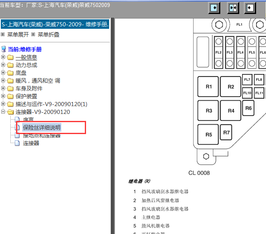Open the 序言 document

click(28, 119)
